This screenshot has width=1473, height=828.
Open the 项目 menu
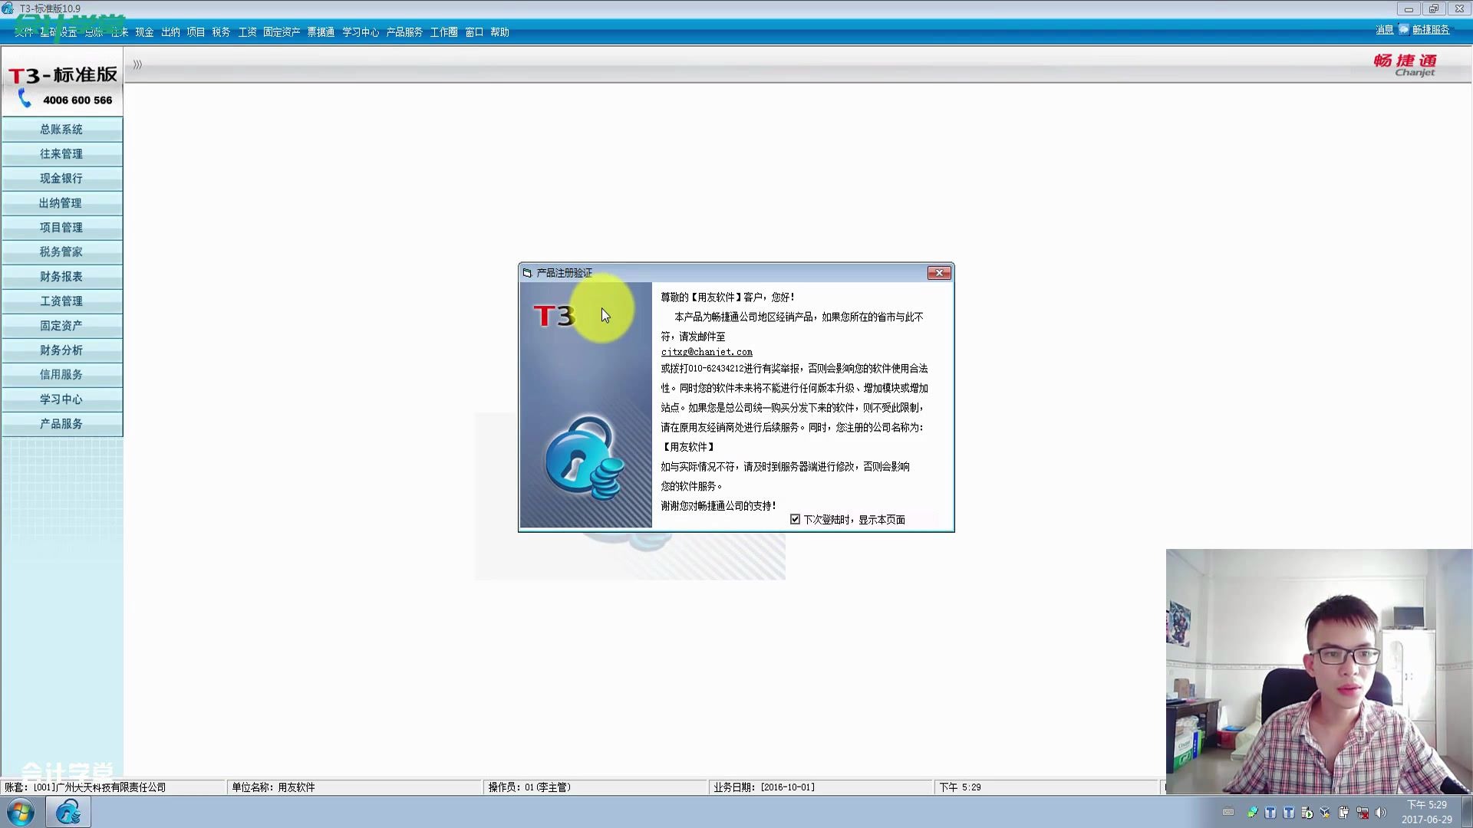point(196,32)
